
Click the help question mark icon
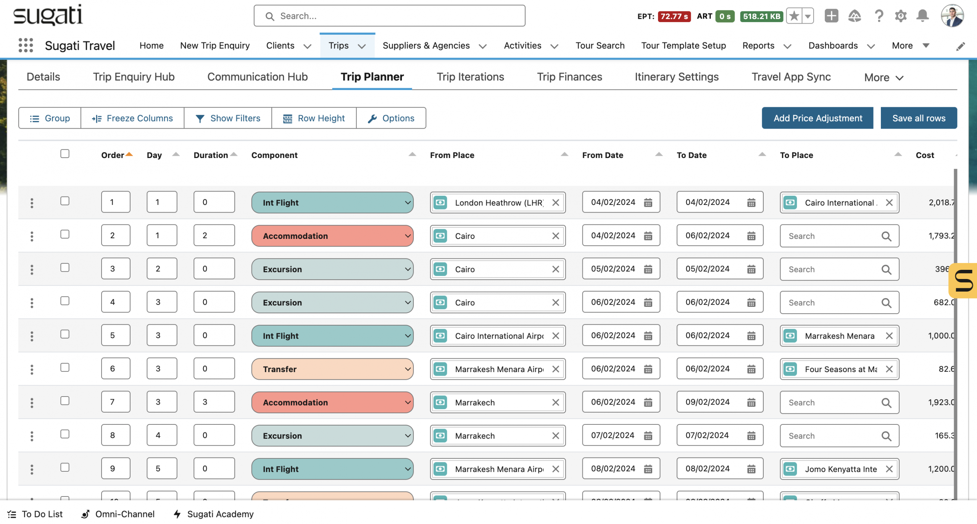tap(879, 16)
